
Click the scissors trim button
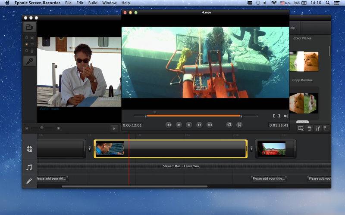coord(239,125)
